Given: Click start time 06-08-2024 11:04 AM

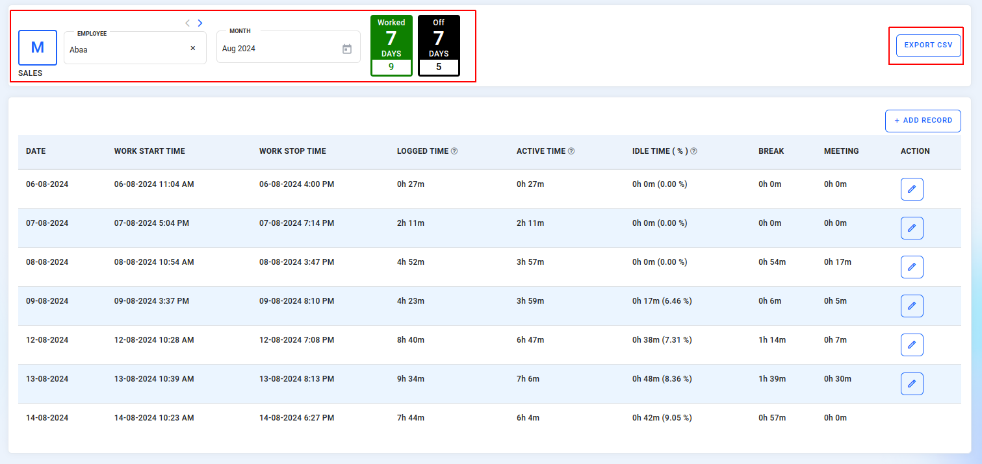Looking at the screenshot, I should [154, 184].
